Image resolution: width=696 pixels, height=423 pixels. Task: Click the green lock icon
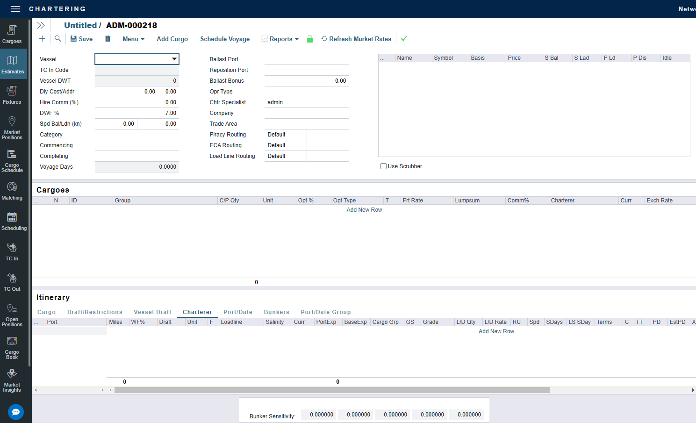(309, 39)
